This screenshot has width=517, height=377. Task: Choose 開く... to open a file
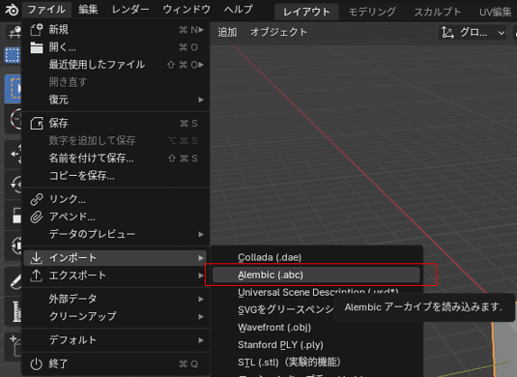click(x=115, y=48)
